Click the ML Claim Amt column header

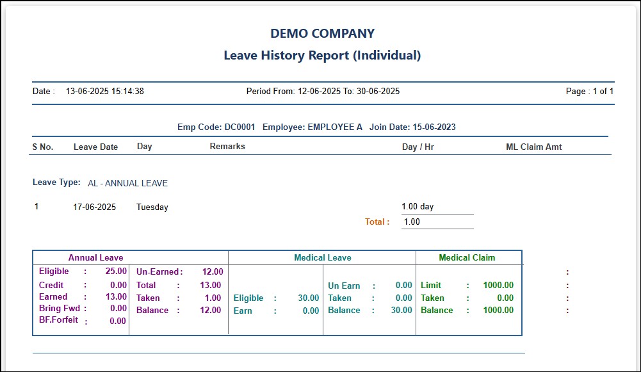pos(533,147)
